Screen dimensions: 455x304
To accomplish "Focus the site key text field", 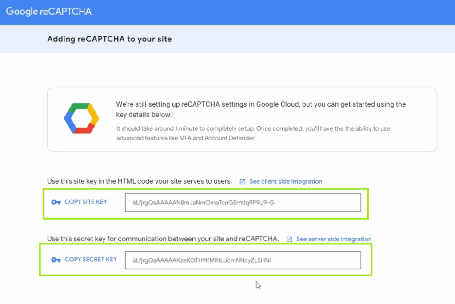I will (x=243, y=203).
